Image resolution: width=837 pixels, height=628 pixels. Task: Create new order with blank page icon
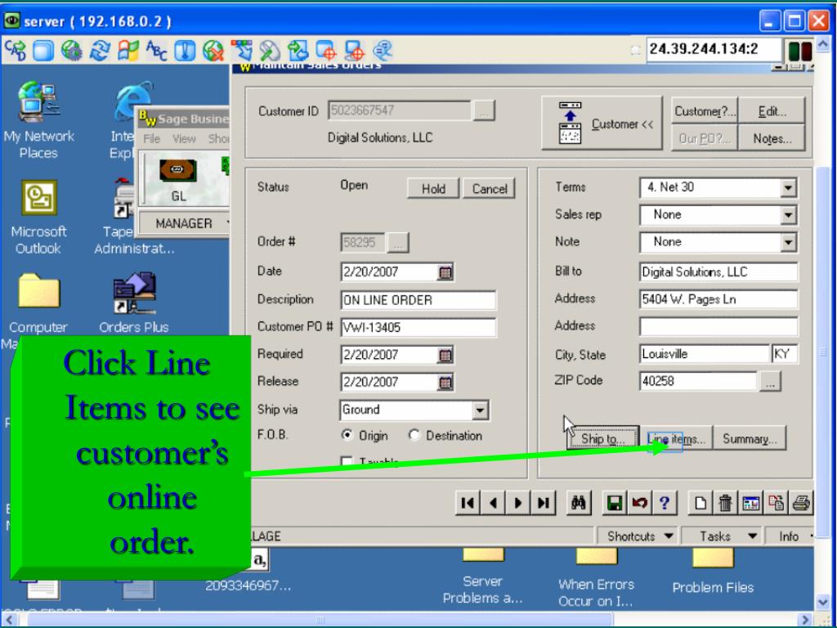click(700, 503)
